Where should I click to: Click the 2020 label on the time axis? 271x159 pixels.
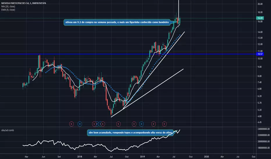click(x=206, y=157)
